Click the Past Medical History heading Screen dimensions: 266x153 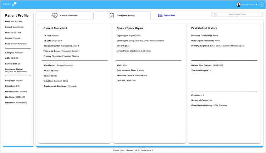[204, 28]
